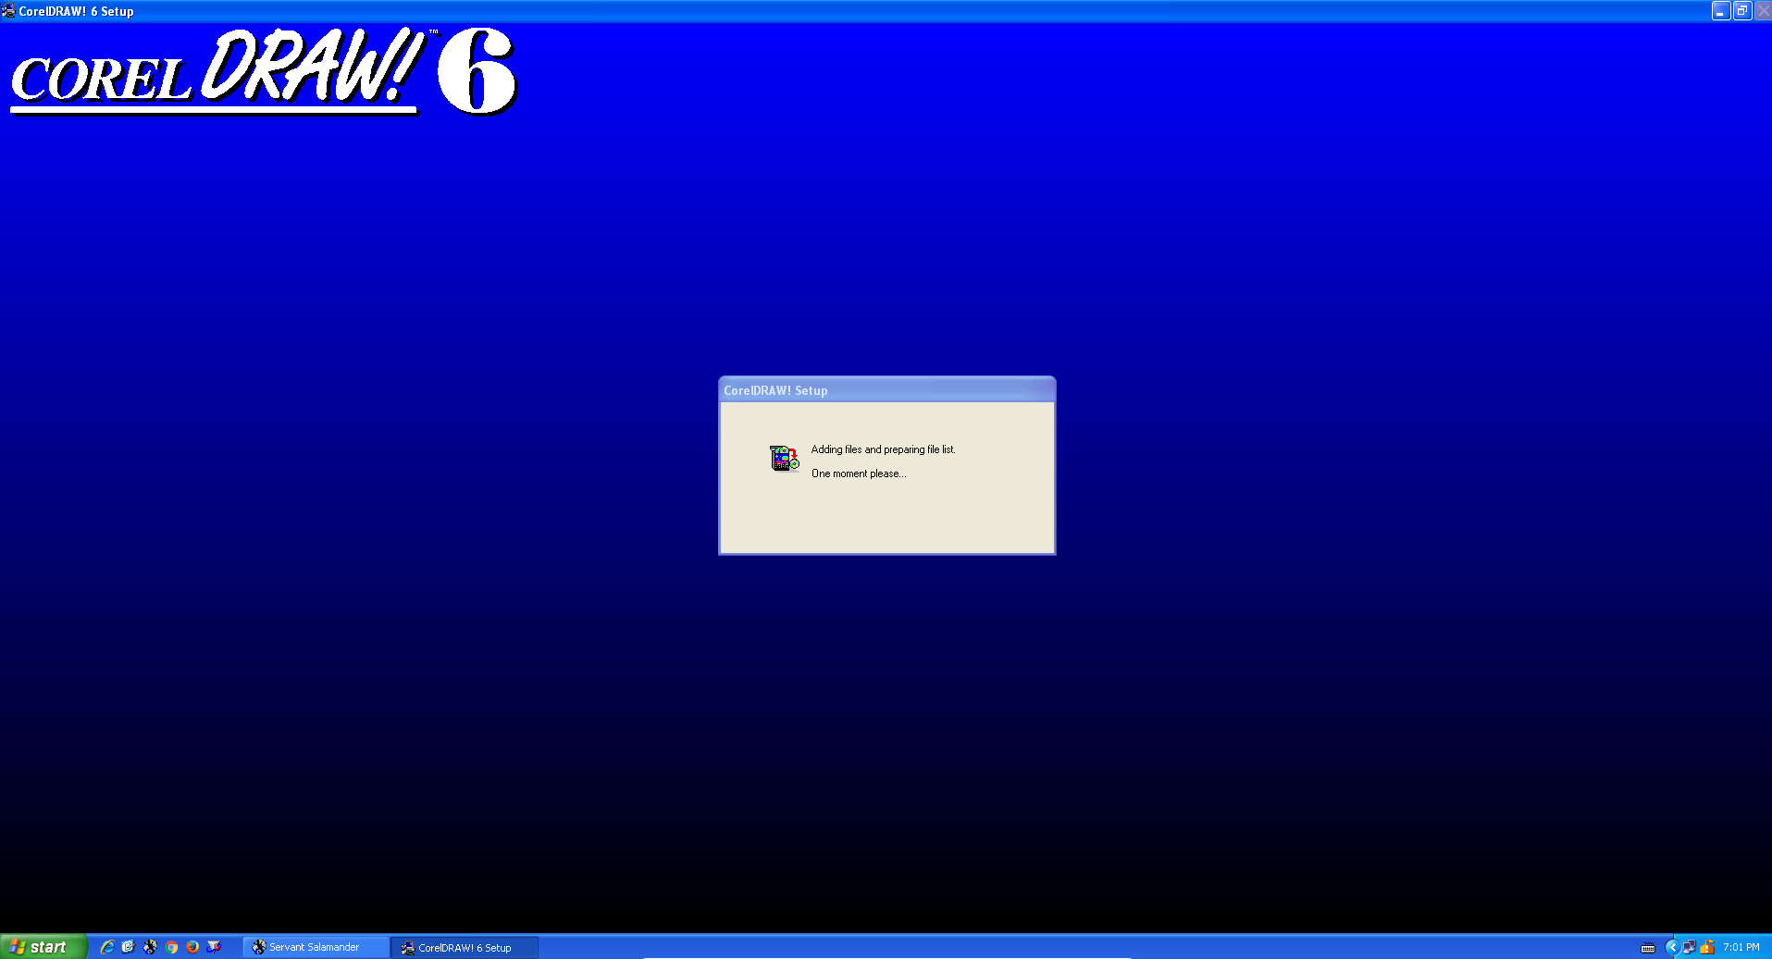Click the CorelDRAW! Setup dialog title bar
Screen dimensions: 1772x959
click(x=886, y=390)
